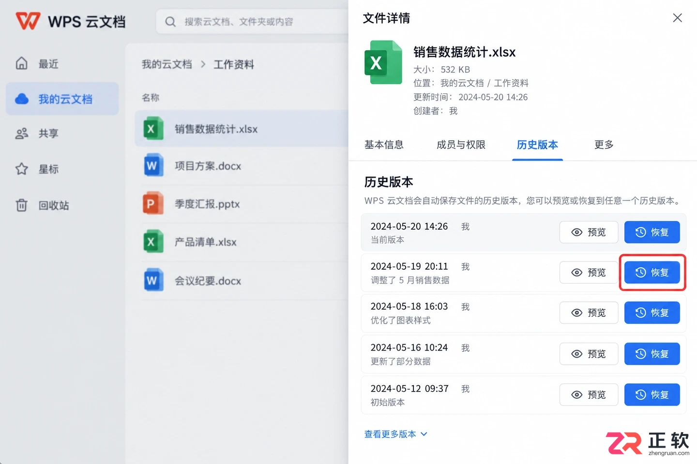Go to 我的云文档 breadcrumb
The image size is (697, 464).
coord(167,64)
